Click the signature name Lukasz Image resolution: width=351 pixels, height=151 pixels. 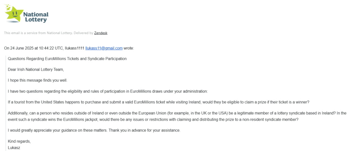(14, 148)
